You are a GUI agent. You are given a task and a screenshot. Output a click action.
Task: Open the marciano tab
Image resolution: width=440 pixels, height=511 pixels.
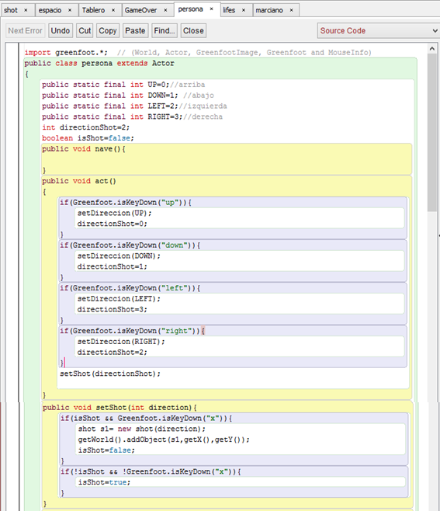pyautogui.click(x=269, y=10)
